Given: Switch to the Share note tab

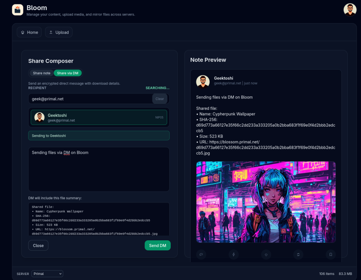Looking at the screenshot, I should click(42, 73).
